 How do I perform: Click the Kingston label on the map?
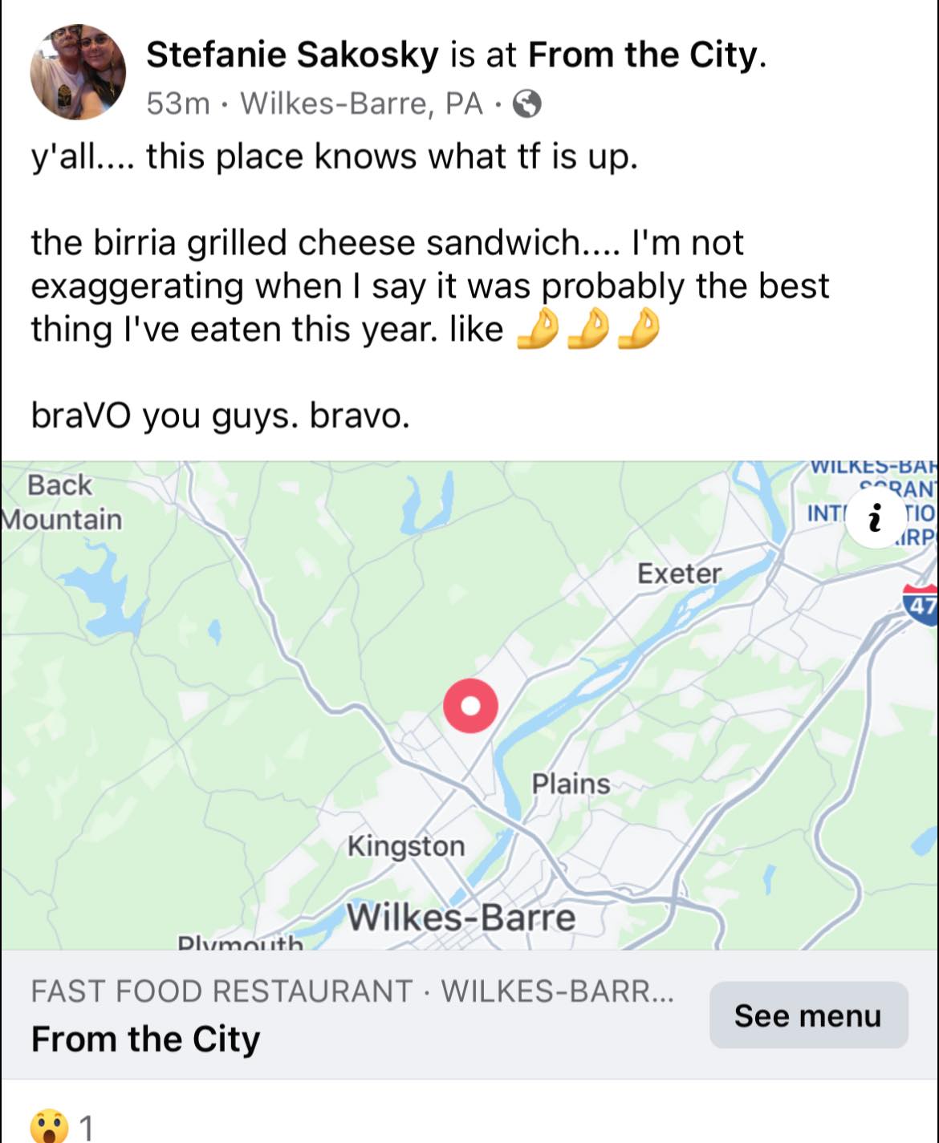tap(406, 846)
